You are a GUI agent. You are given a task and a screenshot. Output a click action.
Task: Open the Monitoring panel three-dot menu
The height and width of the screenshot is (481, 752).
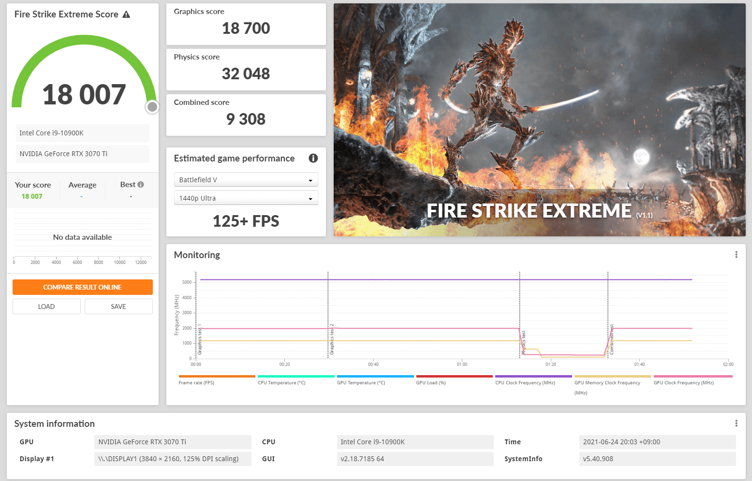click(736, 255)
